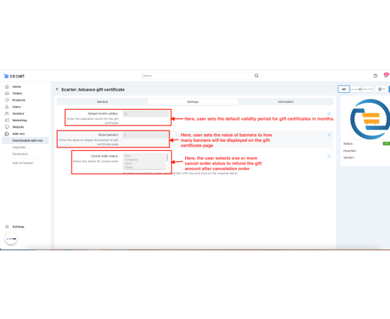Switch to the General tab
The width and height of the screenshot is (390, 319).
pyautogui.click(x=103, y=101)
